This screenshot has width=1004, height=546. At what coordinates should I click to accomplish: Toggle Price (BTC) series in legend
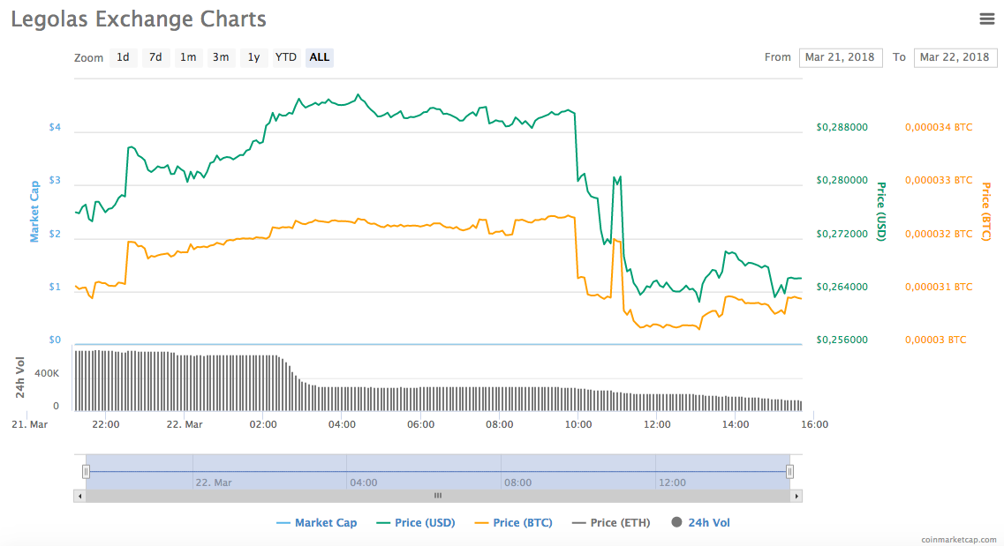[514, 523]
